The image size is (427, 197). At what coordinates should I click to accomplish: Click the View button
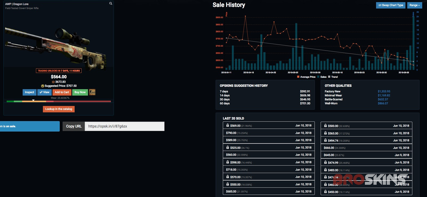[45, 92]
